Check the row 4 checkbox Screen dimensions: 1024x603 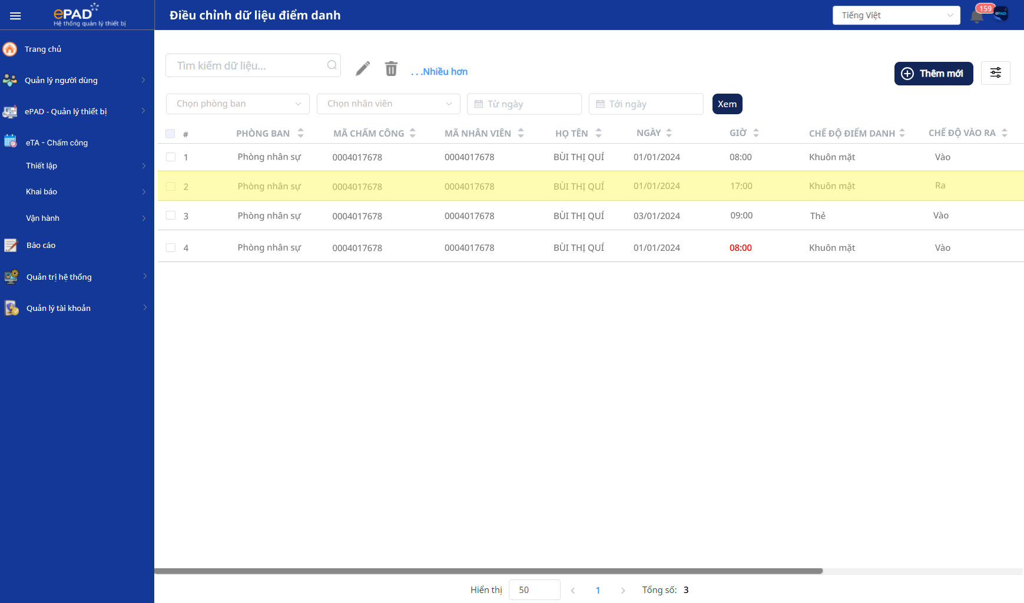[171, 248]
